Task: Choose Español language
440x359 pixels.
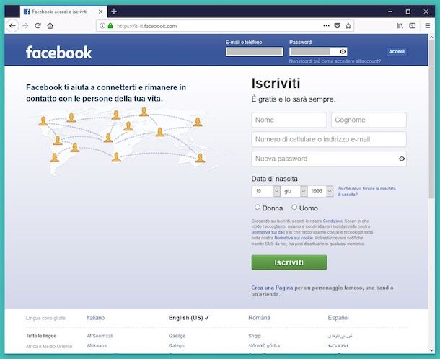Action: click(338, 318)
